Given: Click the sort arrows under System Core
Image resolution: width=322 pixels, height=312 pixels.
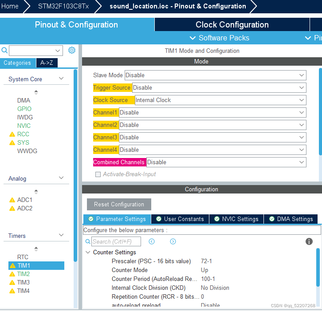Looking at the screenshot, I should (36, 92).
